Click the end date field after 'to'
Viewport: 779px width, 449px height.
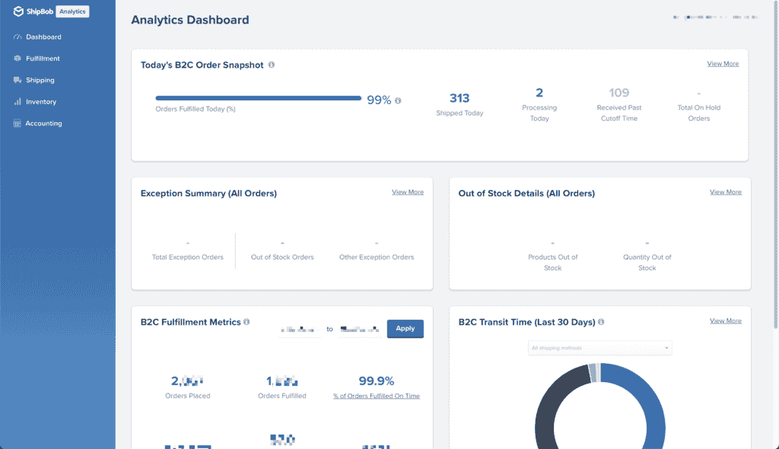tap(360, 330)
